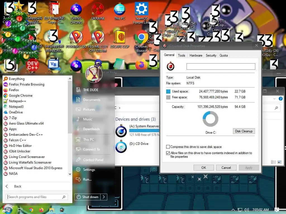Image resolution: width=286 pixels, height=214 pixels.
Task: Open File Explorer from taskbar
Action: pos(52,210)
